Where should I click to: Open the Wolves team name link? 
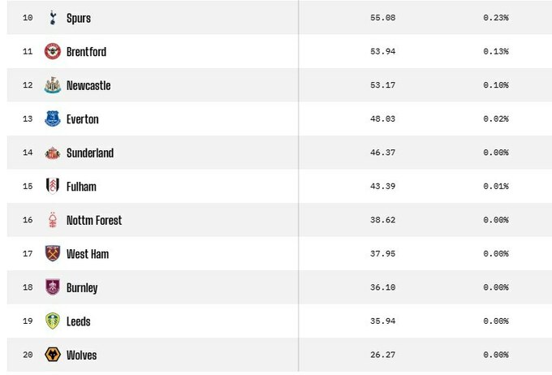click(x=82, y=355)
